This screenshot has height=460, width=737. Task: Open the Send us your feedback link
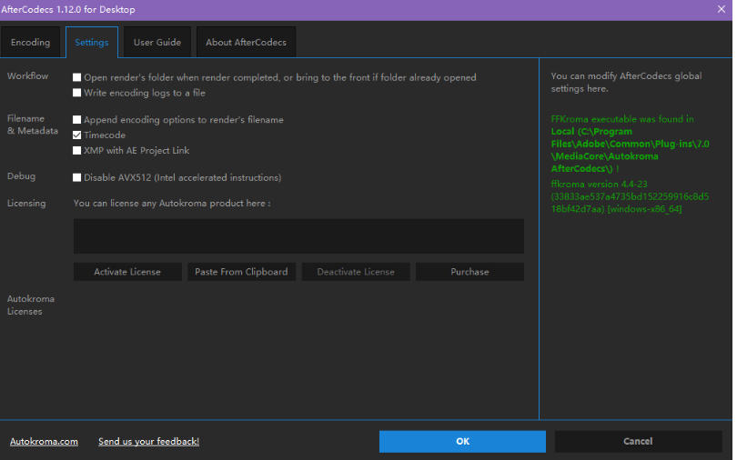point(148,442)
